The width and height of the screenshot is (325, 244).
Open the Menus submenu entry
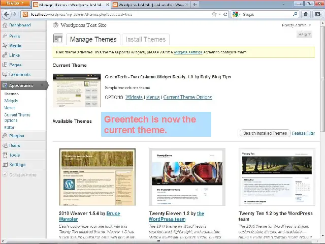pyautogui.click(x=10, y=108)
